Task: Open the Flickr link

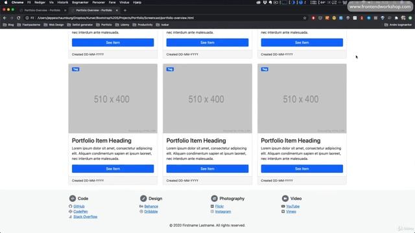Action: (219, 206)
